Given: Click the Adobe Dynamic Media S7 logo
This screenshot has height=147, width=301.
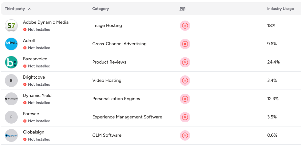Looking at the screenshot, I should click(11, 26).
